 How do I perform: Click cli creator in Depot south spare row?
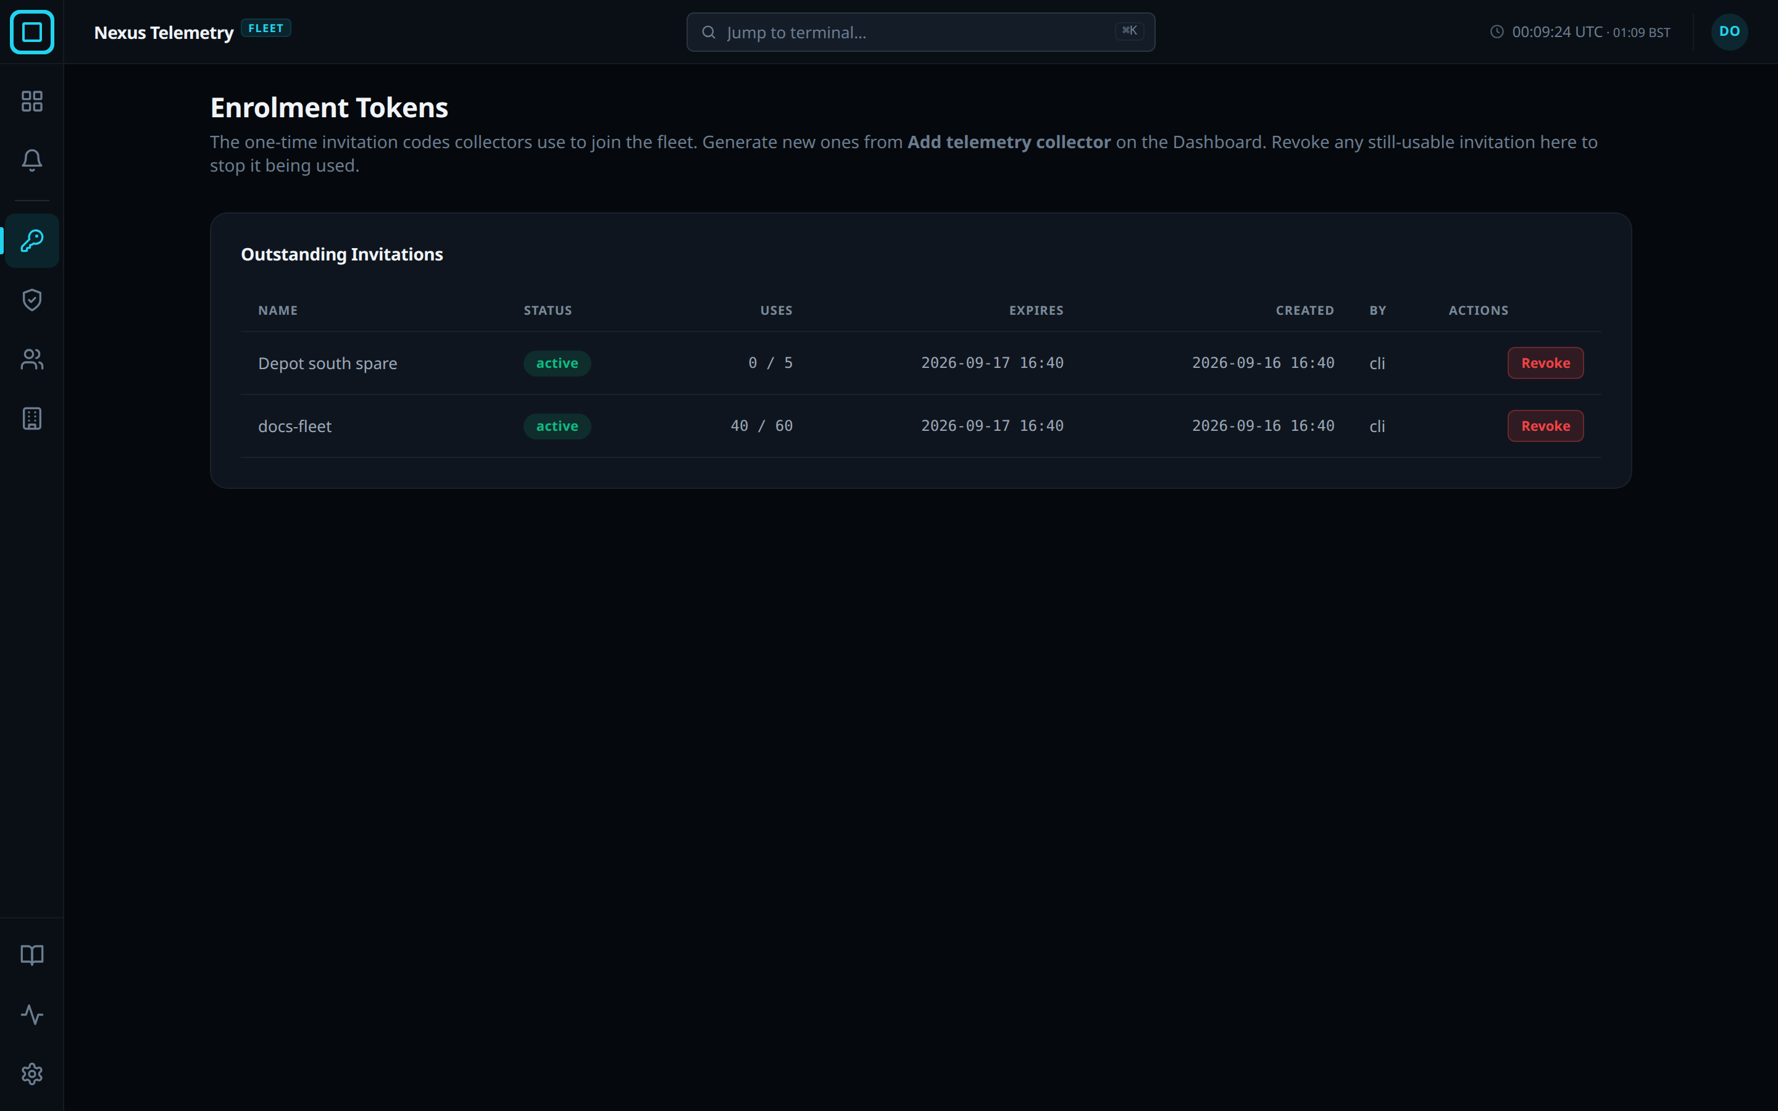1377,363
